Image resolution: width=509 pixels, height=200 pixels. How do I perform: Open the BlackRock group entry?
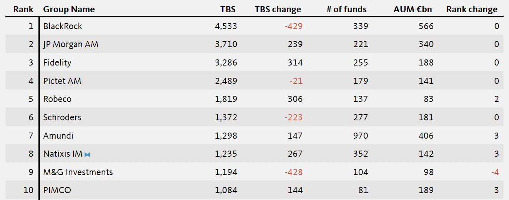coord(63,26)
